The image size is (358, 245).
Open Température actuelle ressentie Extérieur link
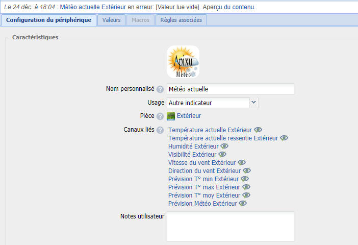coord(223,138)
